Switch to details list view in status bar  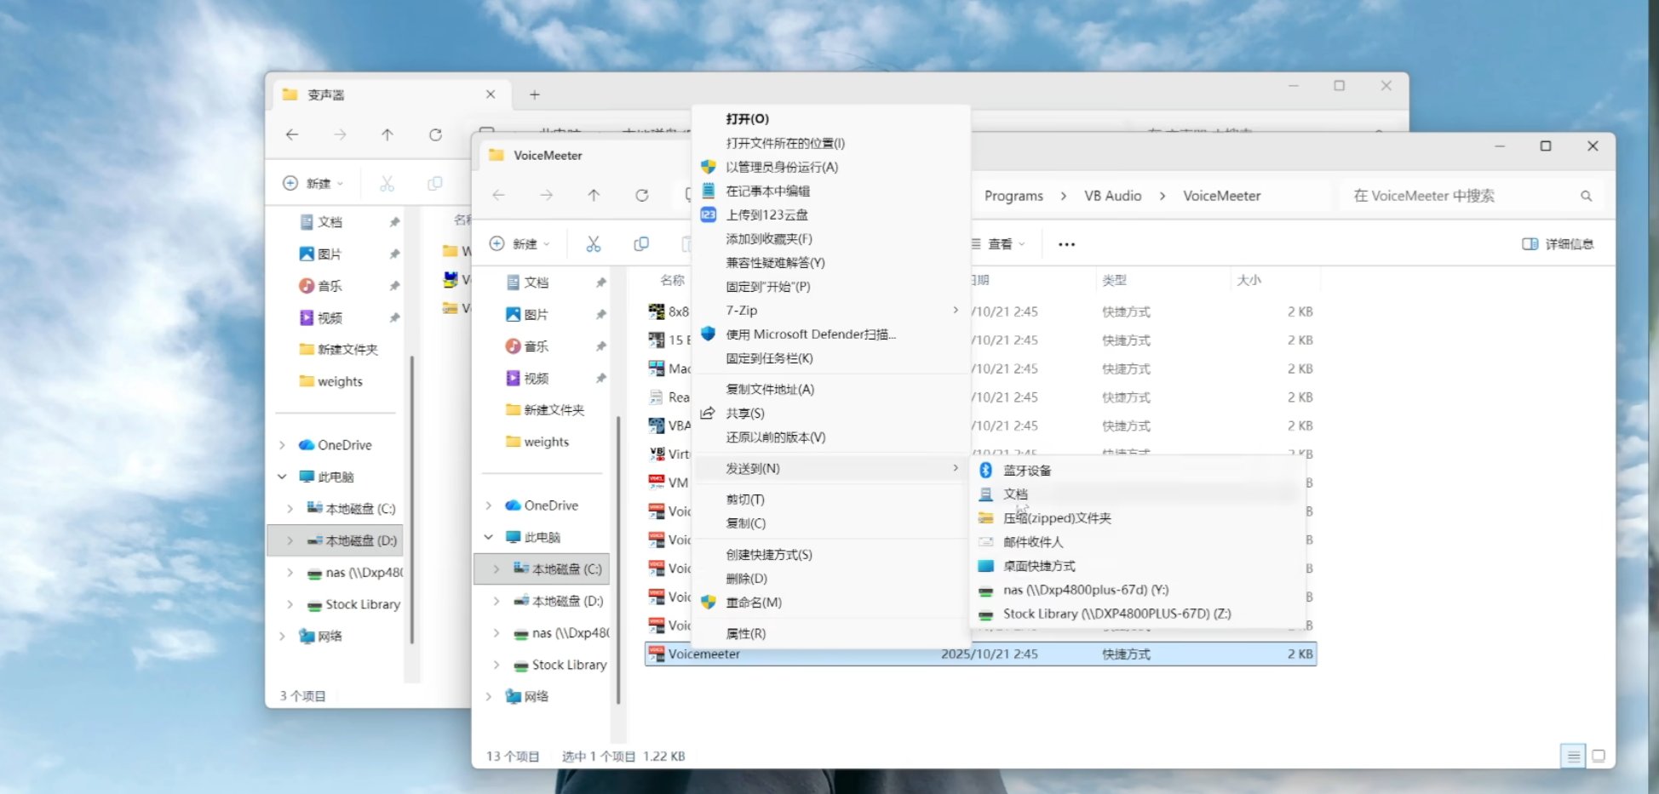point(1573,756)
